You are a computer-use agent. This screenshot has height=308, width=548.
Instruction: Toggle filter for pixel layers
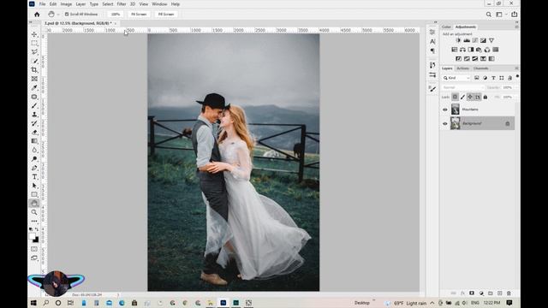[x=477, y=78]
